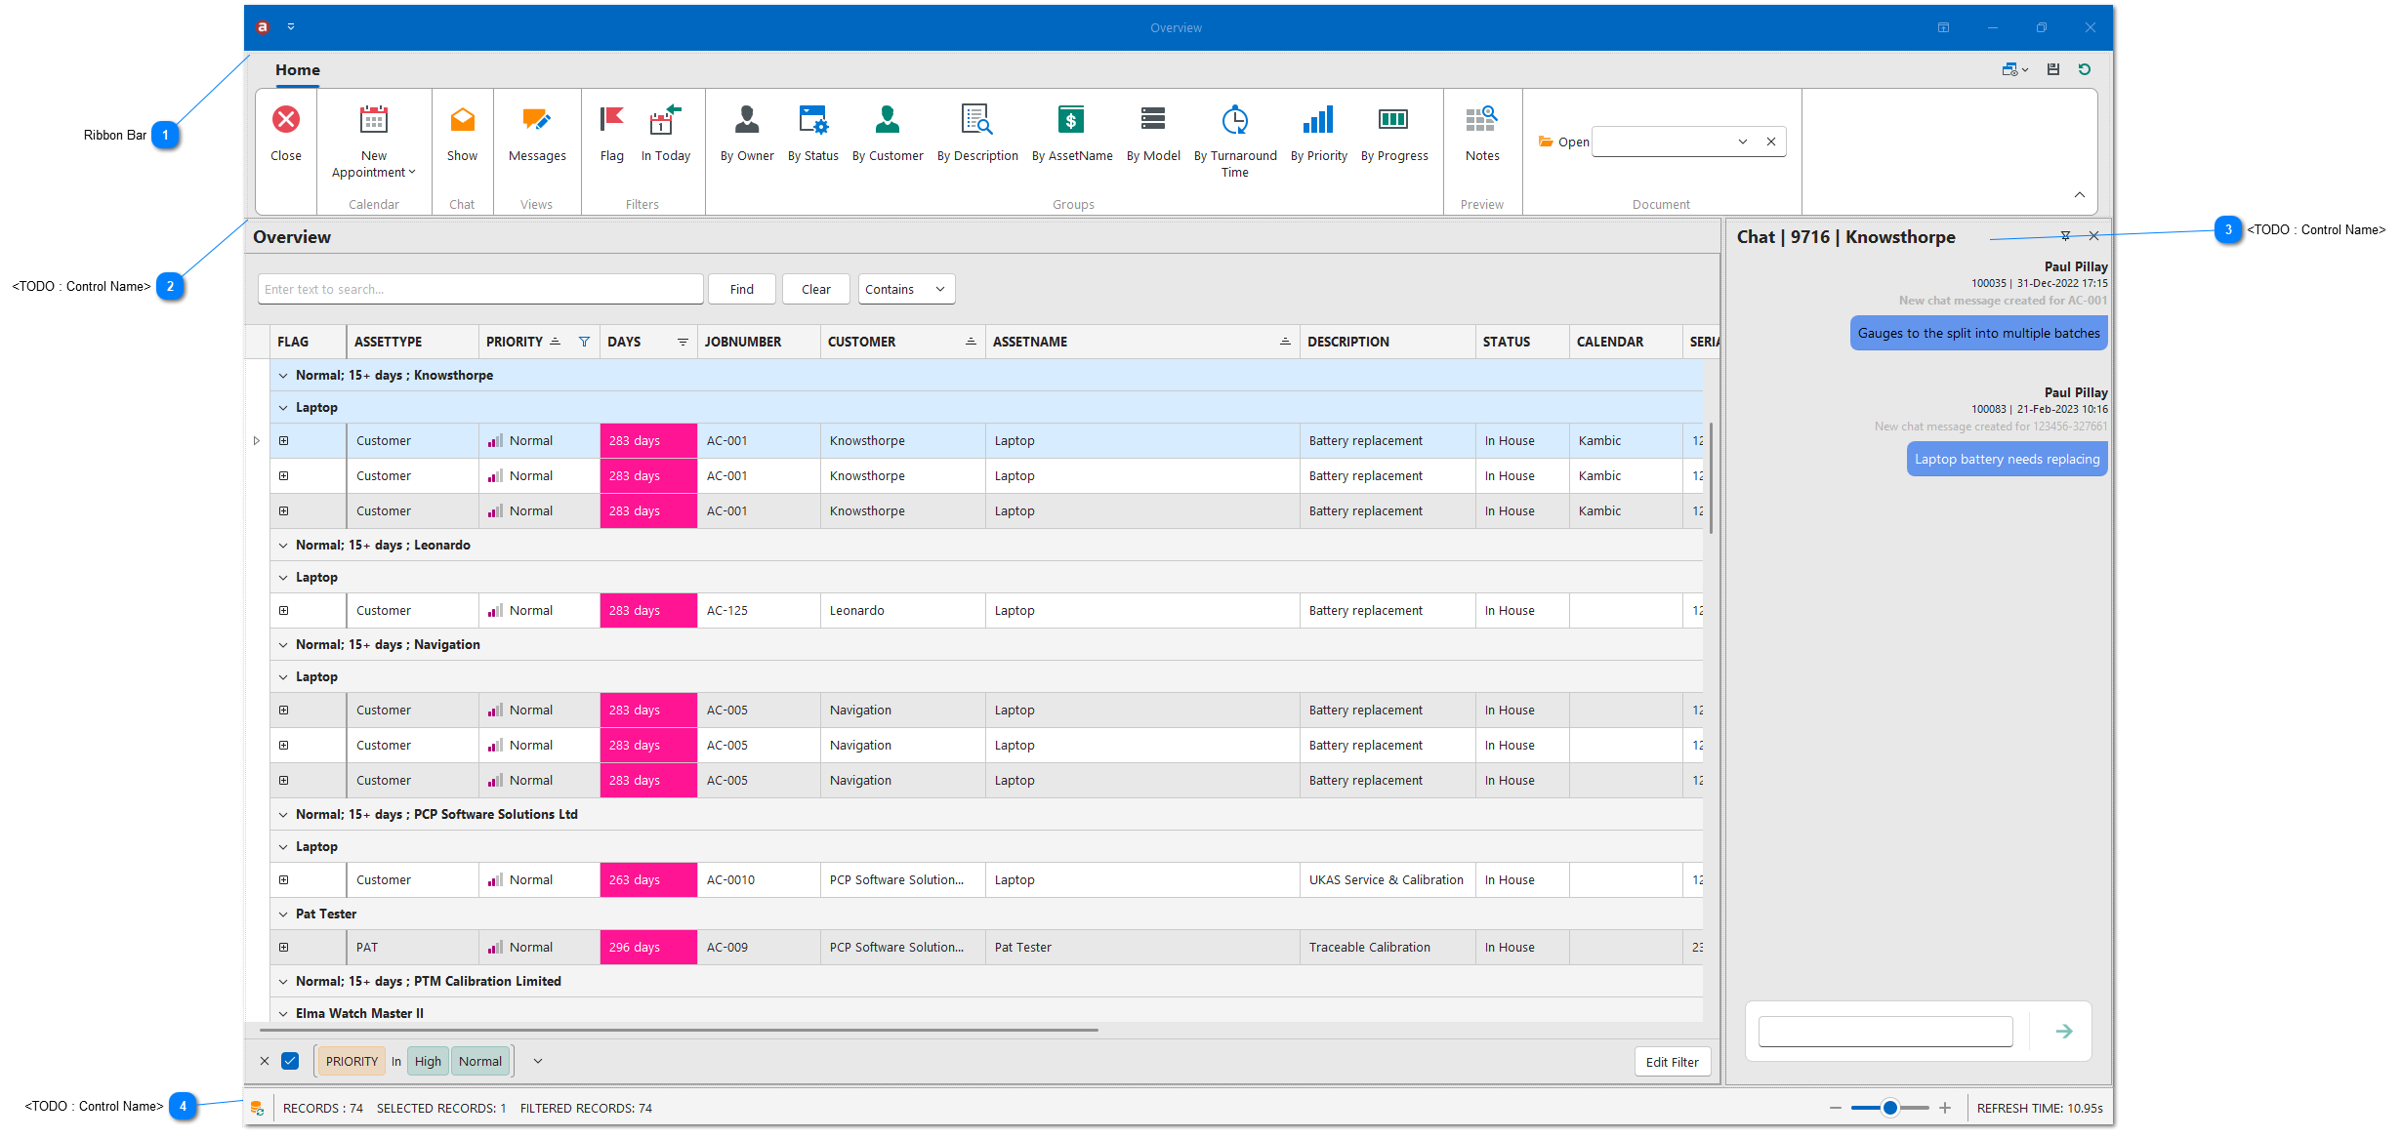2402x1138 pixels.
Task: Pin the Chat panel
Action: tap(2065, 236)
